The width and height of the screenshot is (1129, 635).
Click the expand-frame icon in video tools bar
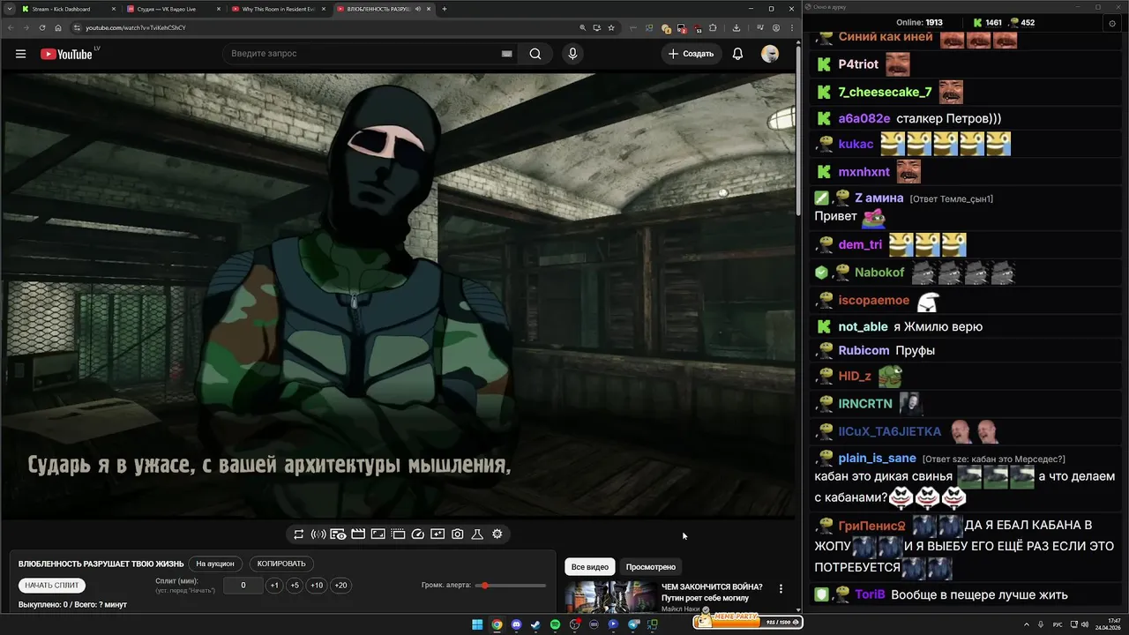pyautogui.click(x=378, y=534)
